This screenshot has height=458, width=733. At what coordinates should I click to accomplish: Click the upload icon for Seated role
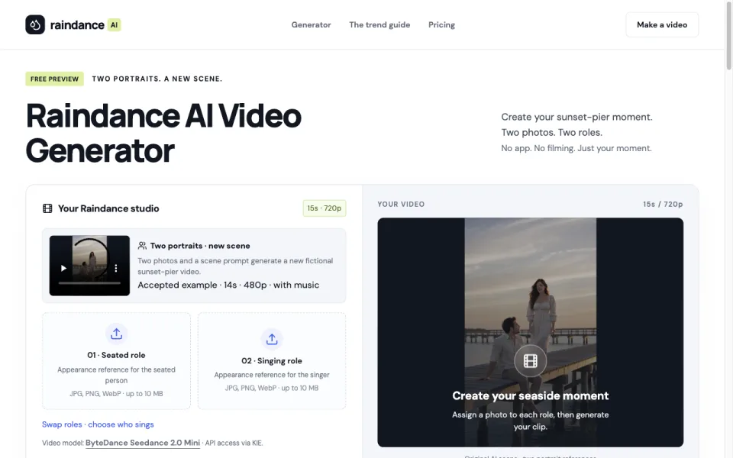click(116, 334)
